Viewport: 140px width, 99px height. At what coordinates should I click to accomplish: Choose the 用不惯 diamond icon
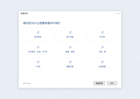(102, 32)
